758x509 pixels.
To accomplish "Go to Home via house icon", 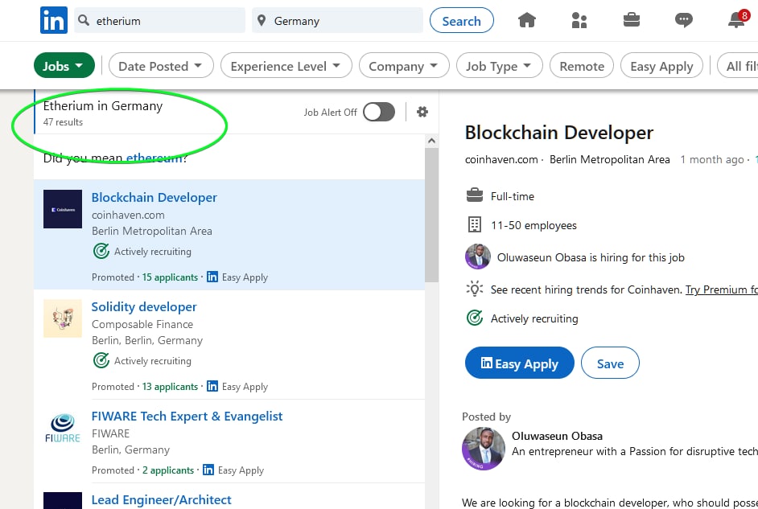I will point(527,20).
